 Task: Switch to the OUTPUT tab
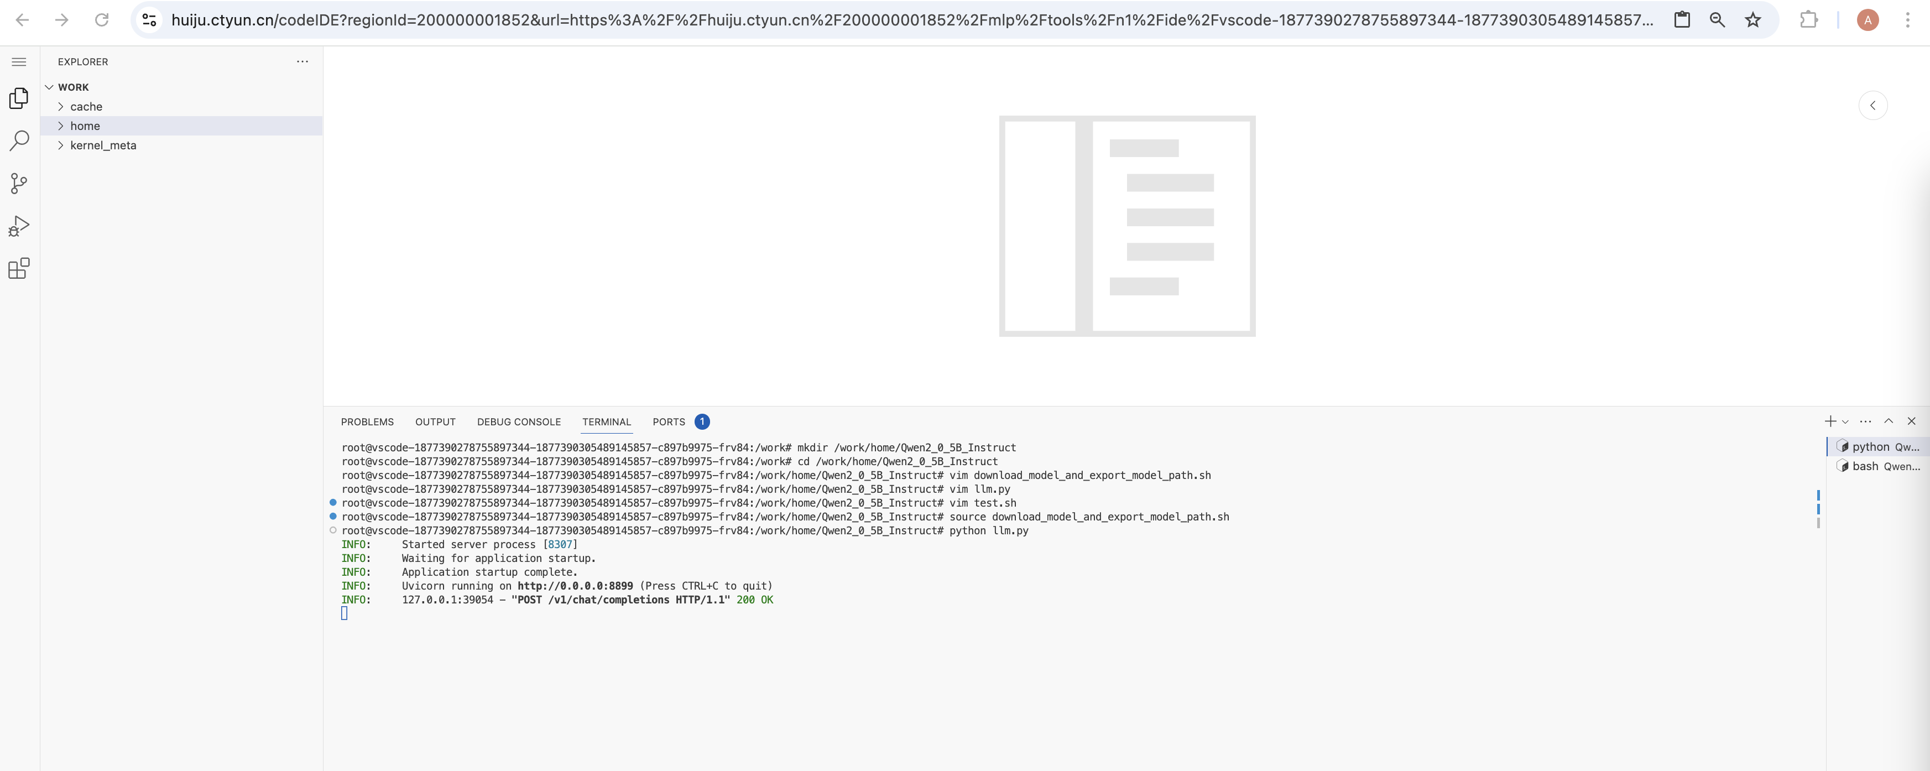pyautogui.click(x=435, y=422)
